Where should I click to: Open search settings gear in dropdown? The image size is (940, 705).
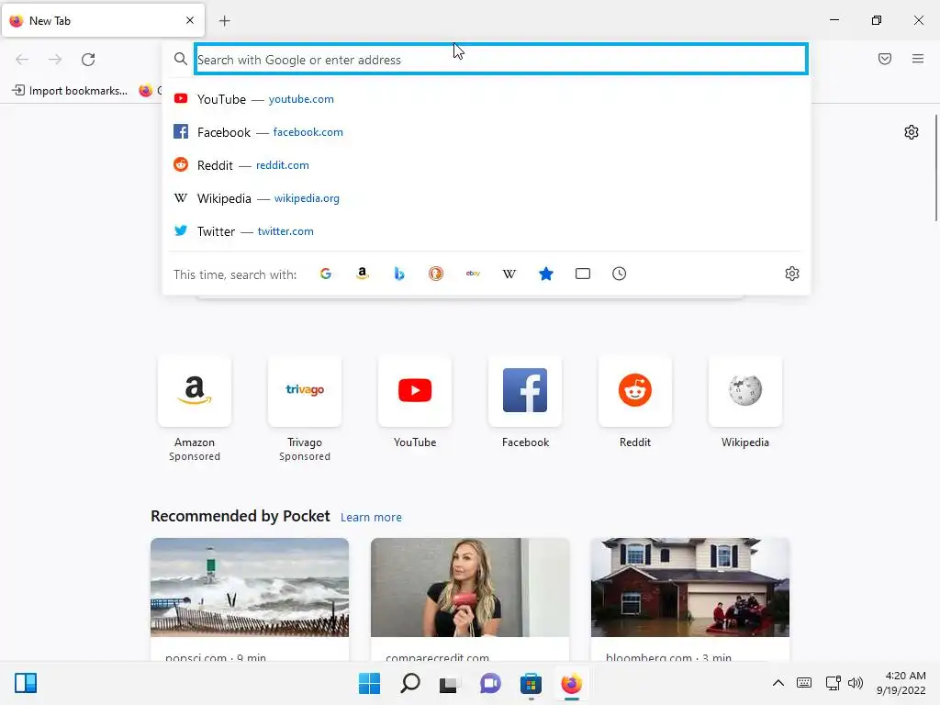point(792,274)
